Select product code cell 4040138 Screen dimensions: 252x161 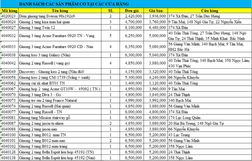coord(9,158)
